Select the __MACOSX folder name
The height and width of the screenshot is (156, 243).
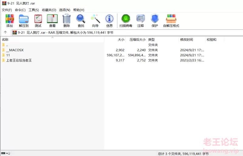[15, 50]
